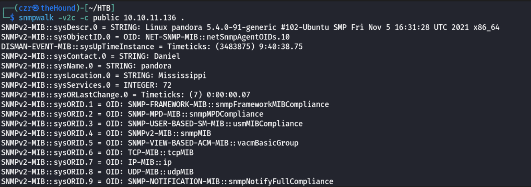Viewport: 531px width, 187px height.
Task: Click the tcpMIB value on sysORID.6
Action: pos(180,153)
